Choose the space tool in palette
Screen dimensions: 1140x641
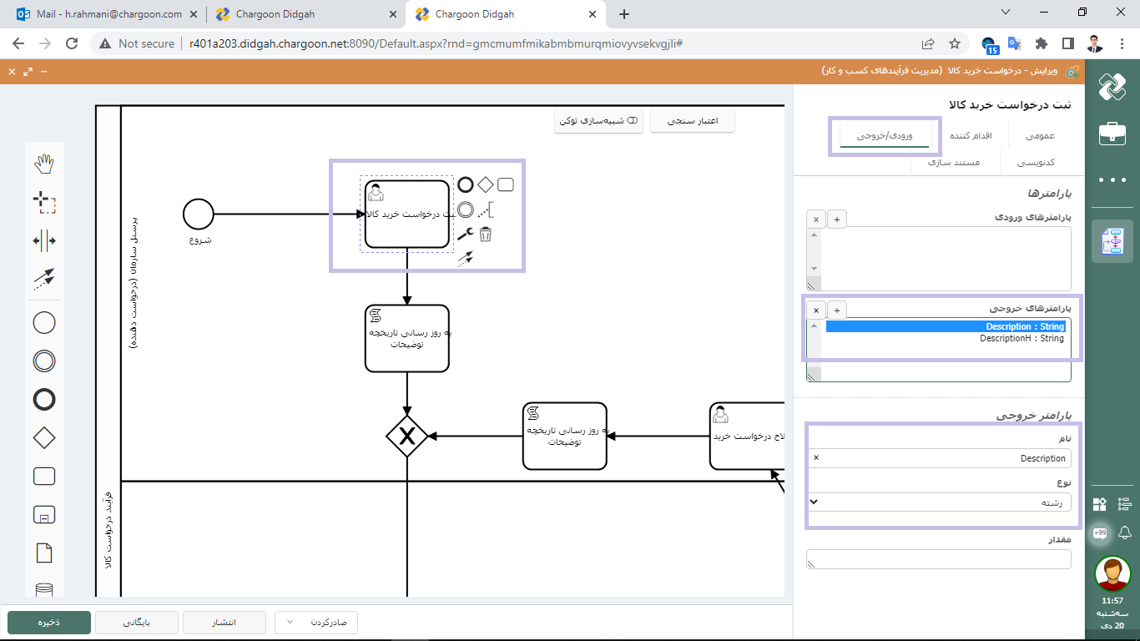(x=43, y=241)
